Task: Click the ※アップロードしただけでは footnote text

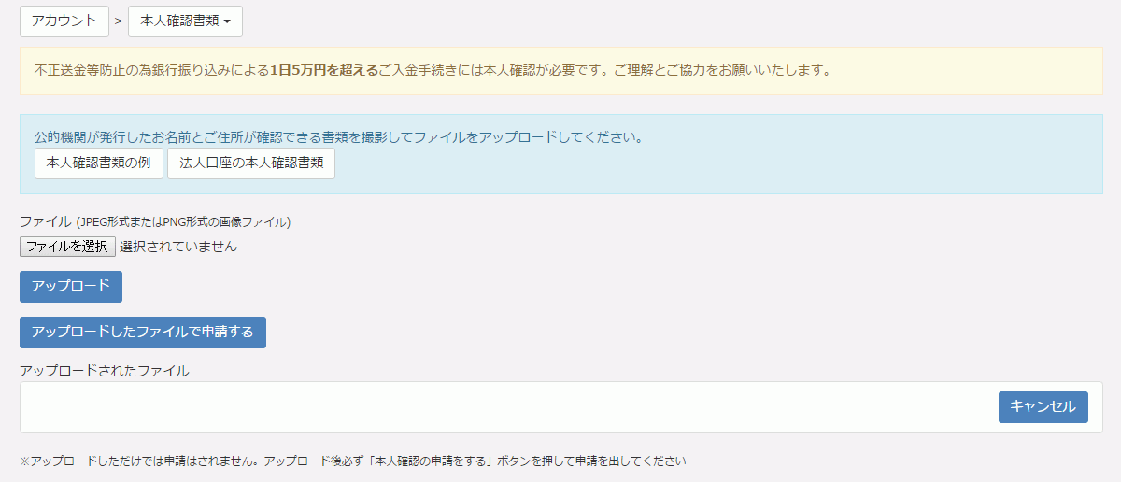Action: [353, 461]
